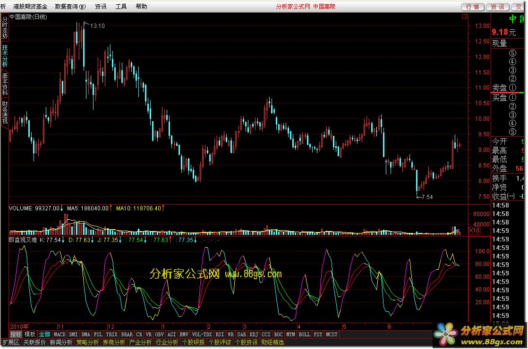Open the 关联报价 tab
The width and height of the screenshot is (528, 349).
click(x=34, y=342)
